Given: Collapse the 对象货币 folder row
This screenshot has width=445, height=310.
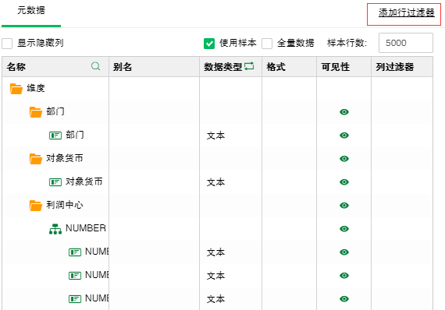Looking at the screenshot, I should pos(35,159).
